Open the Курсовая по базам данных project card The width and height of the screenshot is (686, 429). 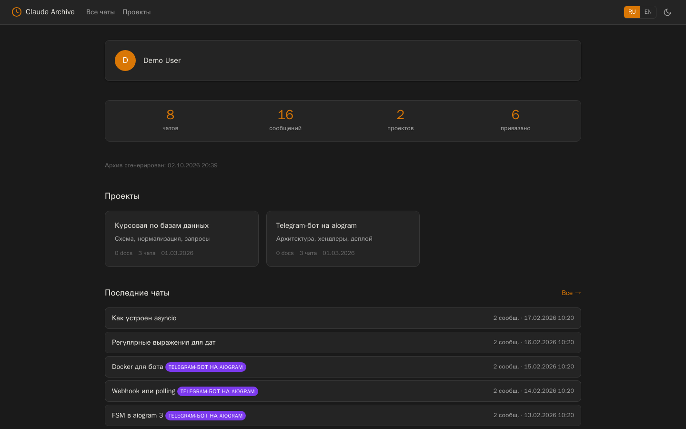click(x=182, y=239)
